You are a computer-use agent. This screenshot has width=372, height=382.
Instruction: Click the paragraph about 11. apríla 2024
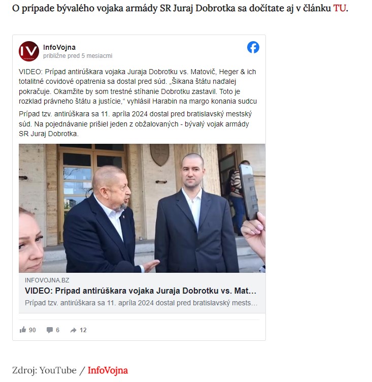coord(136,124)
